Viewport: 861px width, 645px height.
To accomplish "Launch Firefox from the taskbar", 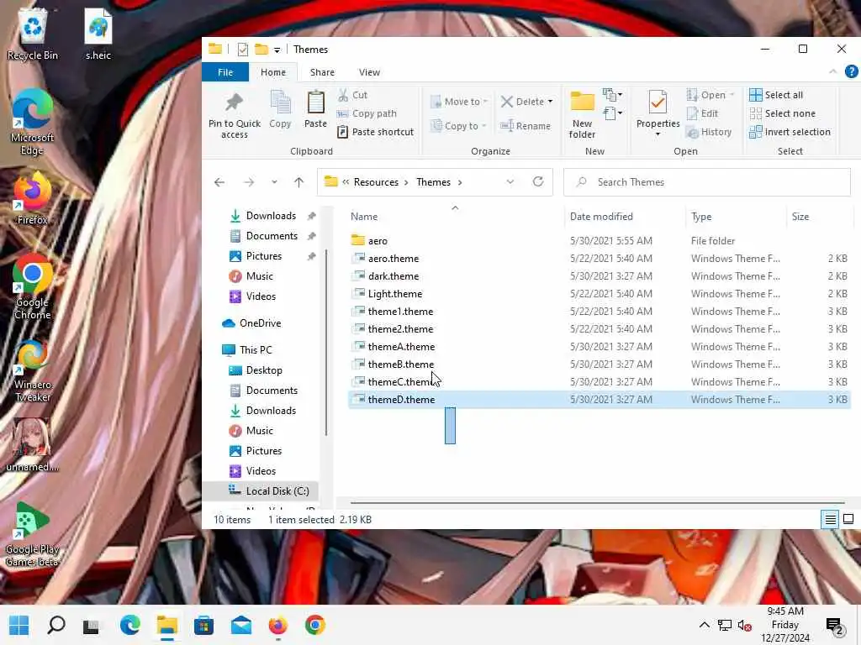I will click(x=277, y=625).
